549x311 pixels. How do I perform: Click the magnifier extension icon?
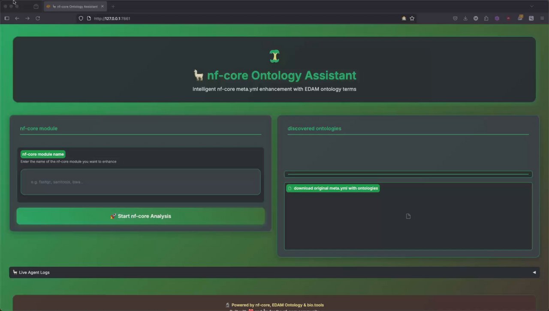coord(531,18)
